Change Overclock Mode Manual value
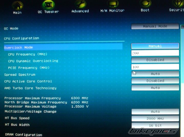The width and height of the screenshot is (184, 137). [155, 46]
